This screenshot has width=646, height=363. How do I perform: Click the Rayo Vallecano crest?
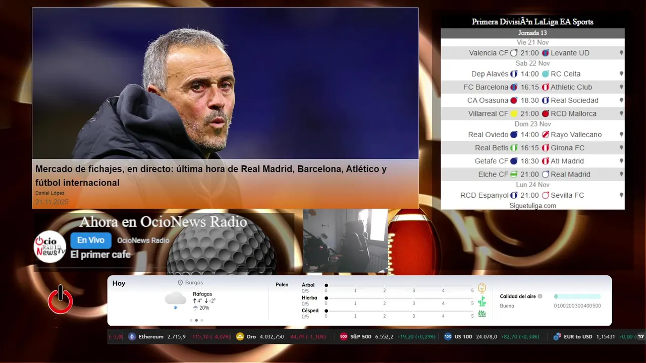(x=545, y=135)
